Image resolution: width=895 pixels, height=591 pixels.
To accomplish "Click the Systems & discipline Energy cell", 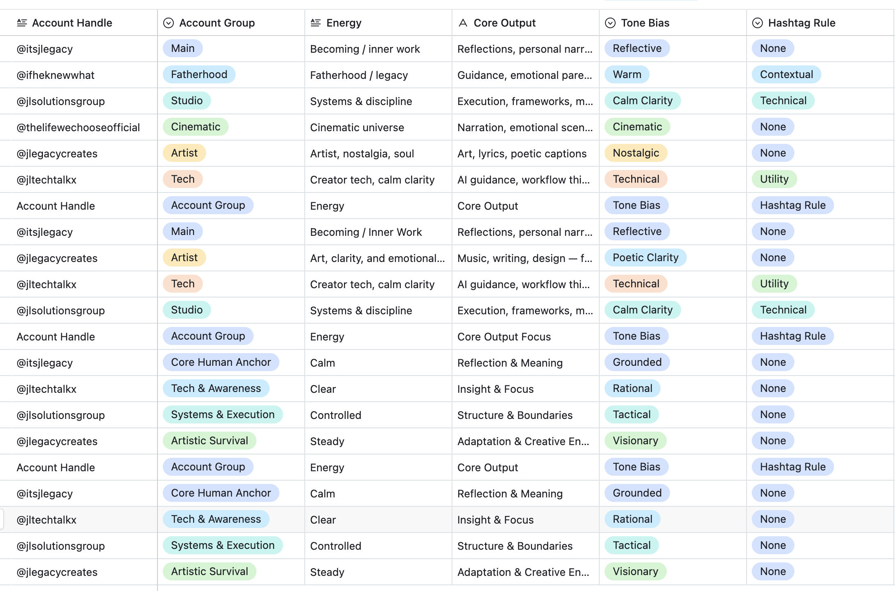I will pos(361,101).
